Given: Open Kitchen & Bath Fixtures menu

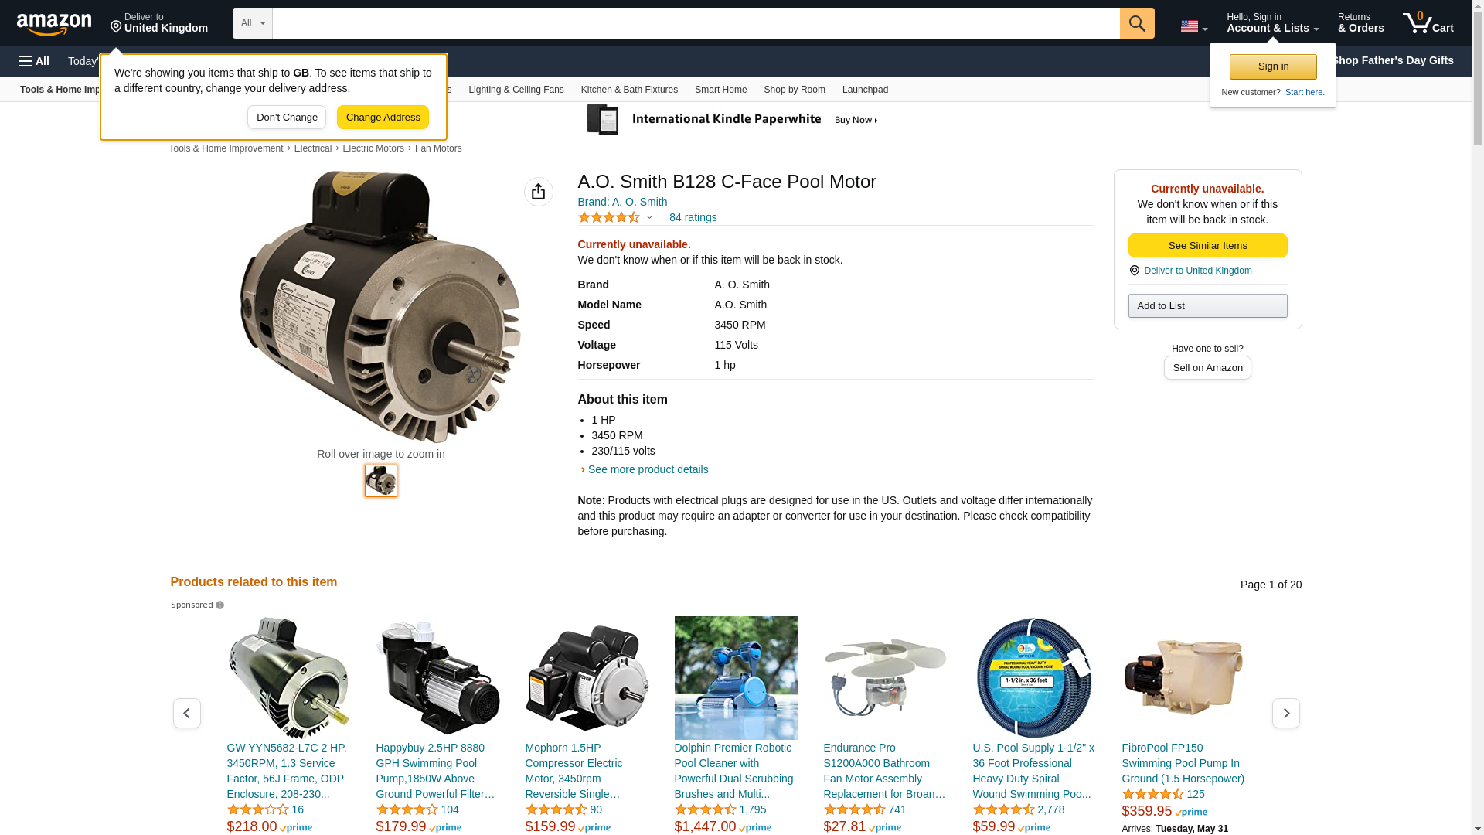Looking at the screenshot, I should point(629,90).
